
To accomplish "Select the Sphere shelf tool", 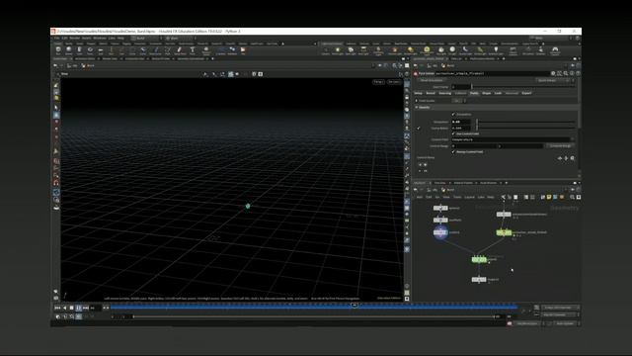I will coord(68,50).
